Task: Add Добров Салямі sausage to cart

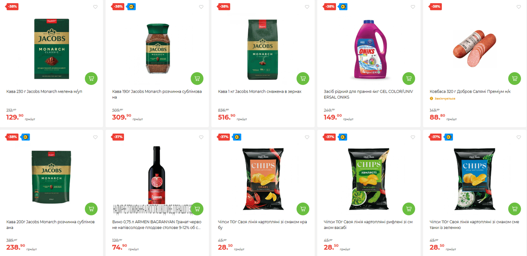Action: [x=515, y=78]
